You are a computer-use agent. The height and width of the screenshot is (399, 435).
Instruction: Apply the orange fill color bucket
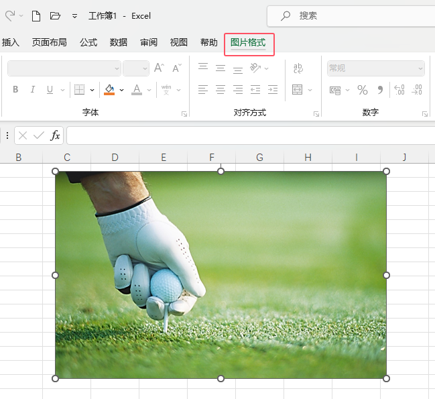tap(109, 90)
